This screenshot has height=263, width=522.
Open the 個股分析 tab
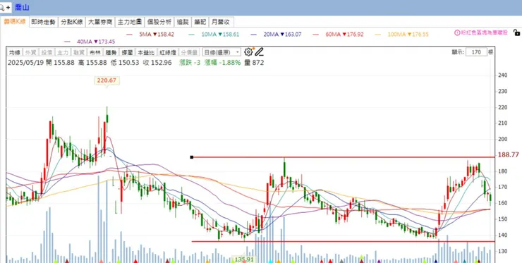[x=159, y=22]
